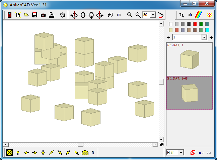The width and height of the screenshot is (217, 160).
Task: Select the red color swatch
Action: pos(195,24)
